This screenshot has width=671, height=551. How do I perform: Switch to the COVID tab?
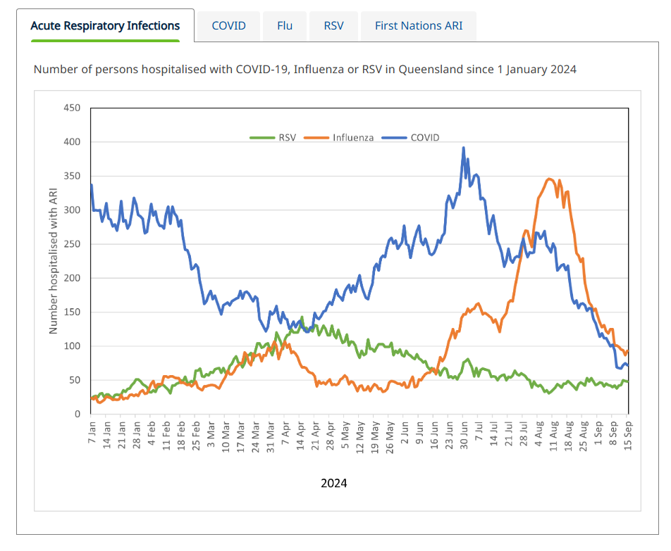click(x=228, y=26)
